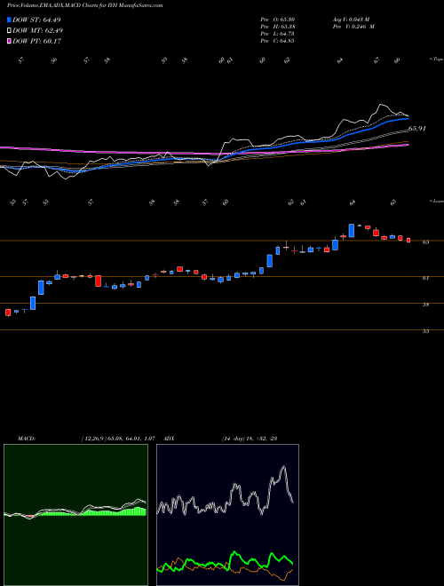Click the '38' price axis label
The height and width of the screenshot is (586, 444).
pyautogui.click(x=425, y=305)
